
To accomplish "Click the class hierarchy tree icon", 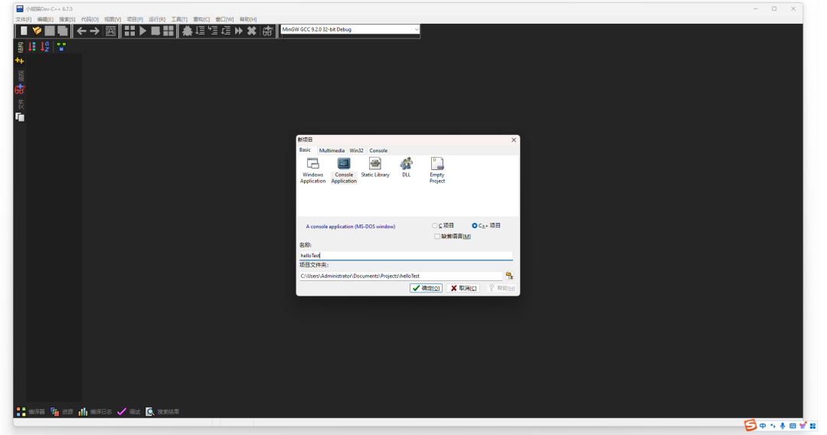I will pos(61,47).
